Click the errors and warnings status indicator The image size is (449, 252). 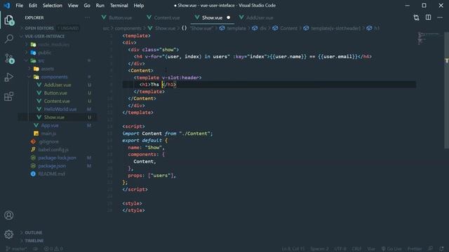coord(53,249)
